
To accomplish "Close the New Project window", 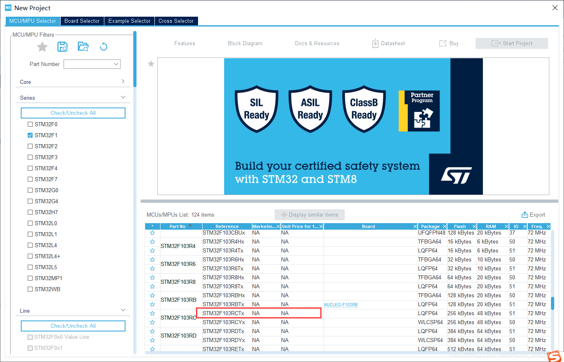I will coord(555,8).
